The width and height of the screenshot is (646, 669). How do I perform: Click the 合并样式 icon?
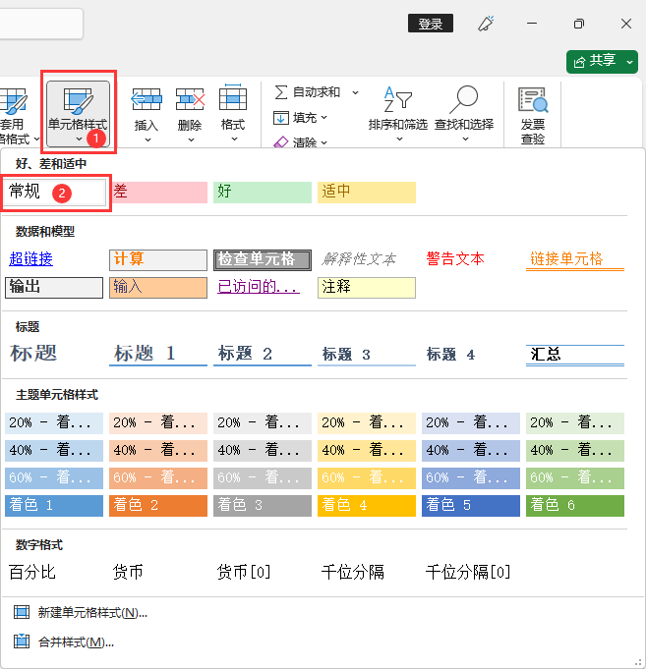(x=22, y=641)
